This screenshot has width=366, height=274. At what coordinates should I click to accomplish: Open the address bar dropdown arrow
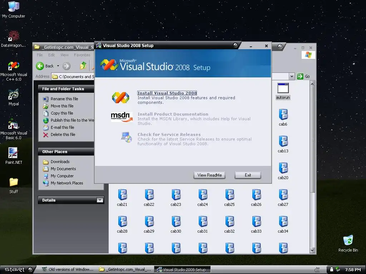(x=292, y=76)
